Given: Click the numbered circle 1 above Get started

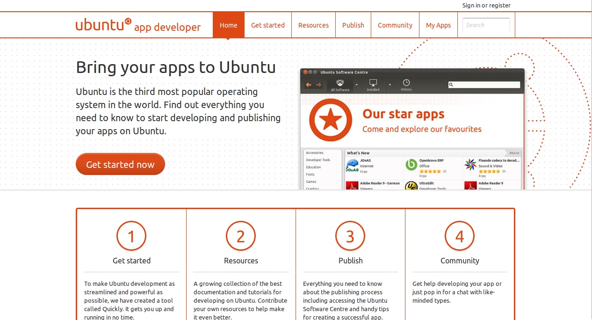Looking at the screenshot, I should [x=131, y=236].
